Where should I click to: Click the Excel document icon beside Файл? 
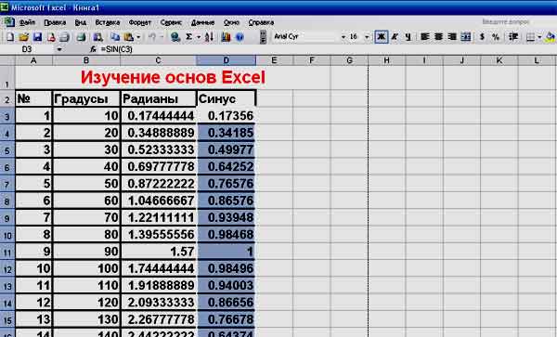(x=9, y=22)
